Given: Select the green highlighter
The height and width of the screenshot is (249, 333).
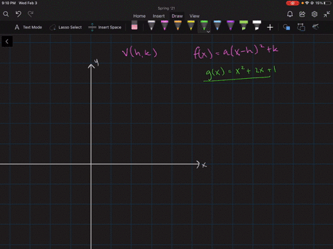Looking at the screenshot, I should point(244,26).
